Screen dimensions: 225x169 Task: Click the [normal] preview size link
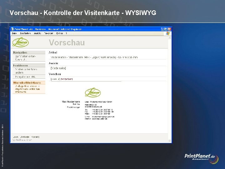[x=55, y=79]
